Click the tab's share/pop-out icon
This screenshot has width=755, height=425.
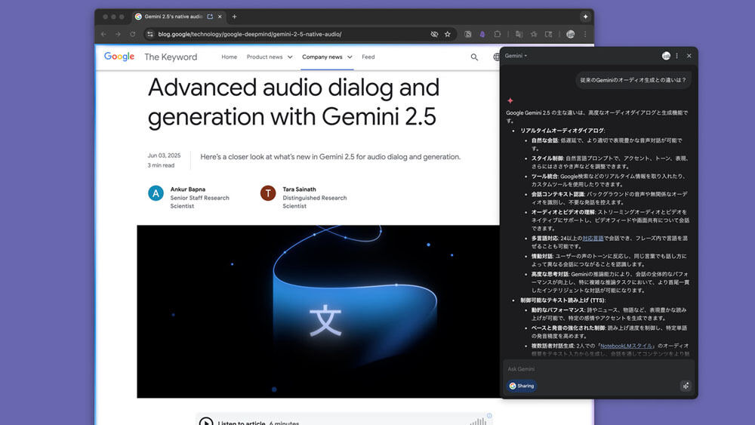pos(210,17)
